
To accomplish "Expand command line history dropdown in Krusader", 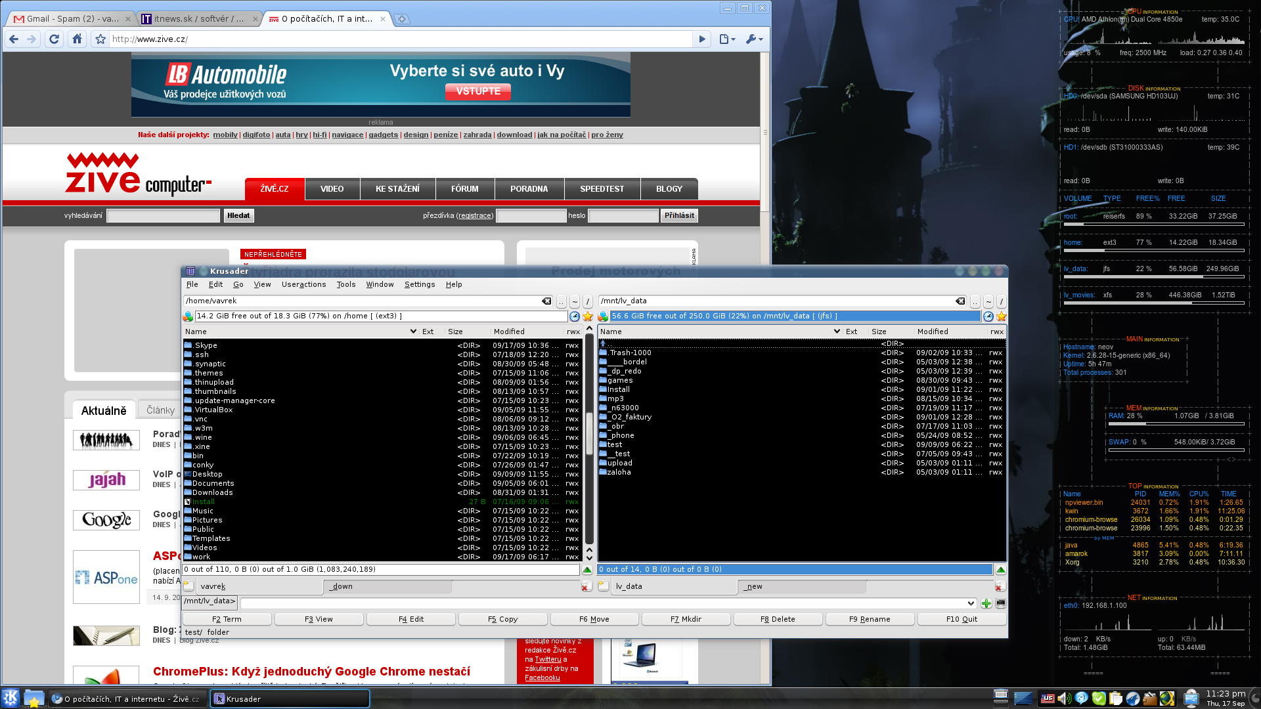I will [971, 603].
